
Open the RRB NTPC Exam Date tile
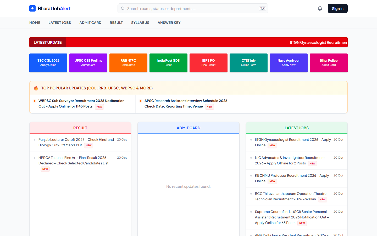point(128,63)
